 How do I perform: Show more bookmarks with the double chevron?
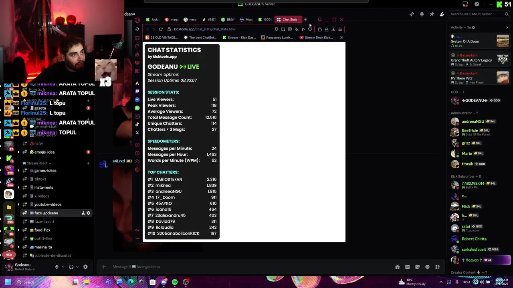(341, 38)
